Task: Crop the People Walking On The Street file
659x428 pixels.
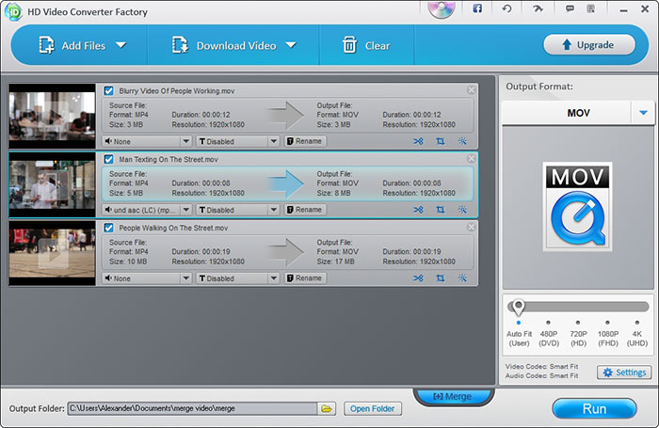Action: click(x=440, y=278)
